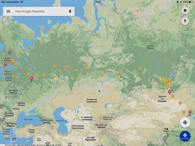The height and width of the screenshot is (146, 195).
Task: Tap the microphone voice search icon
Action: (70, 11)
